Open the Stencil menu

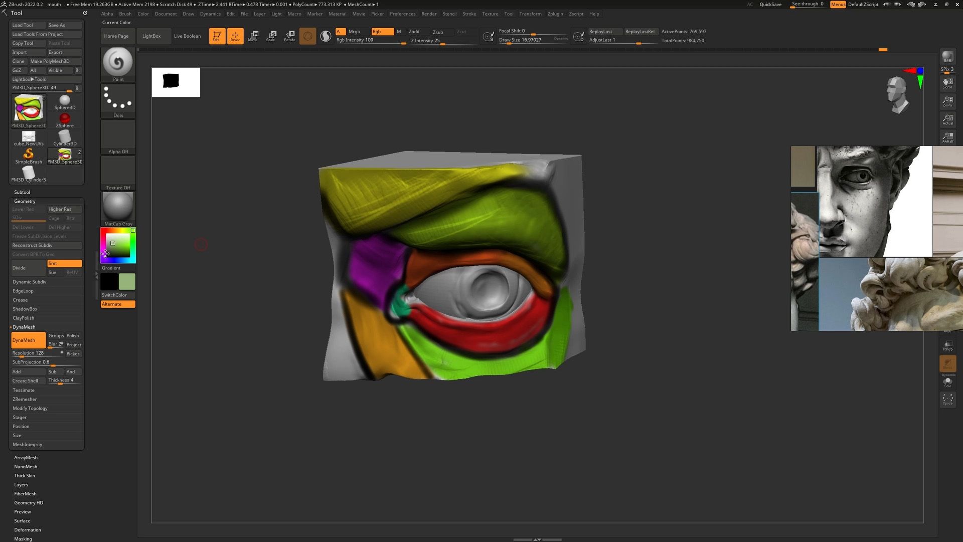pyautogui.click(x=449, y=14)
